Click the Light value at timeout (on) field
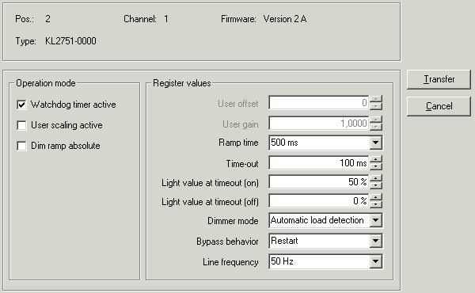 [x=319, y=182]
